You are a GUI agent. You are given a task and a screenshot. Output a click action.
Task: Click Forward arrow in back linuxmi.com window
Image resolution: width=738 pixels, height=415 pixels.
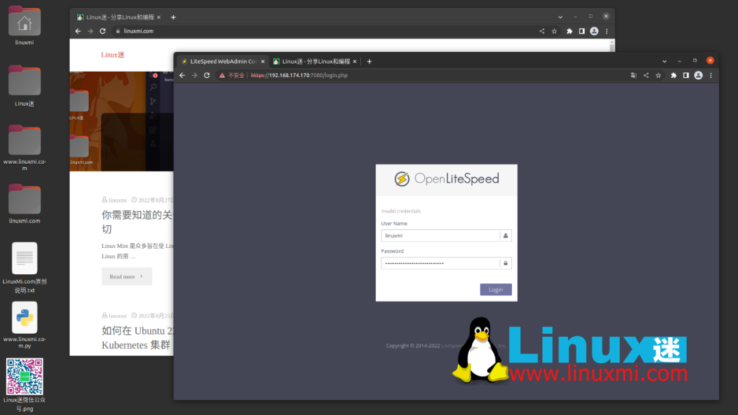pos(90,31)
